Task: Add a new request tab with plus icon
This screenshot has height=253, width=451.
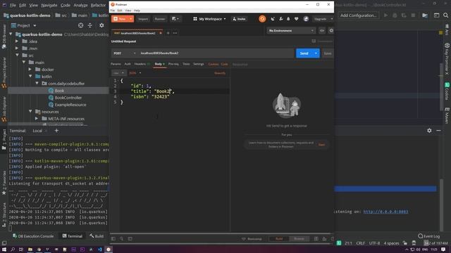Action: pyautogui.click(x=168, y=33)
